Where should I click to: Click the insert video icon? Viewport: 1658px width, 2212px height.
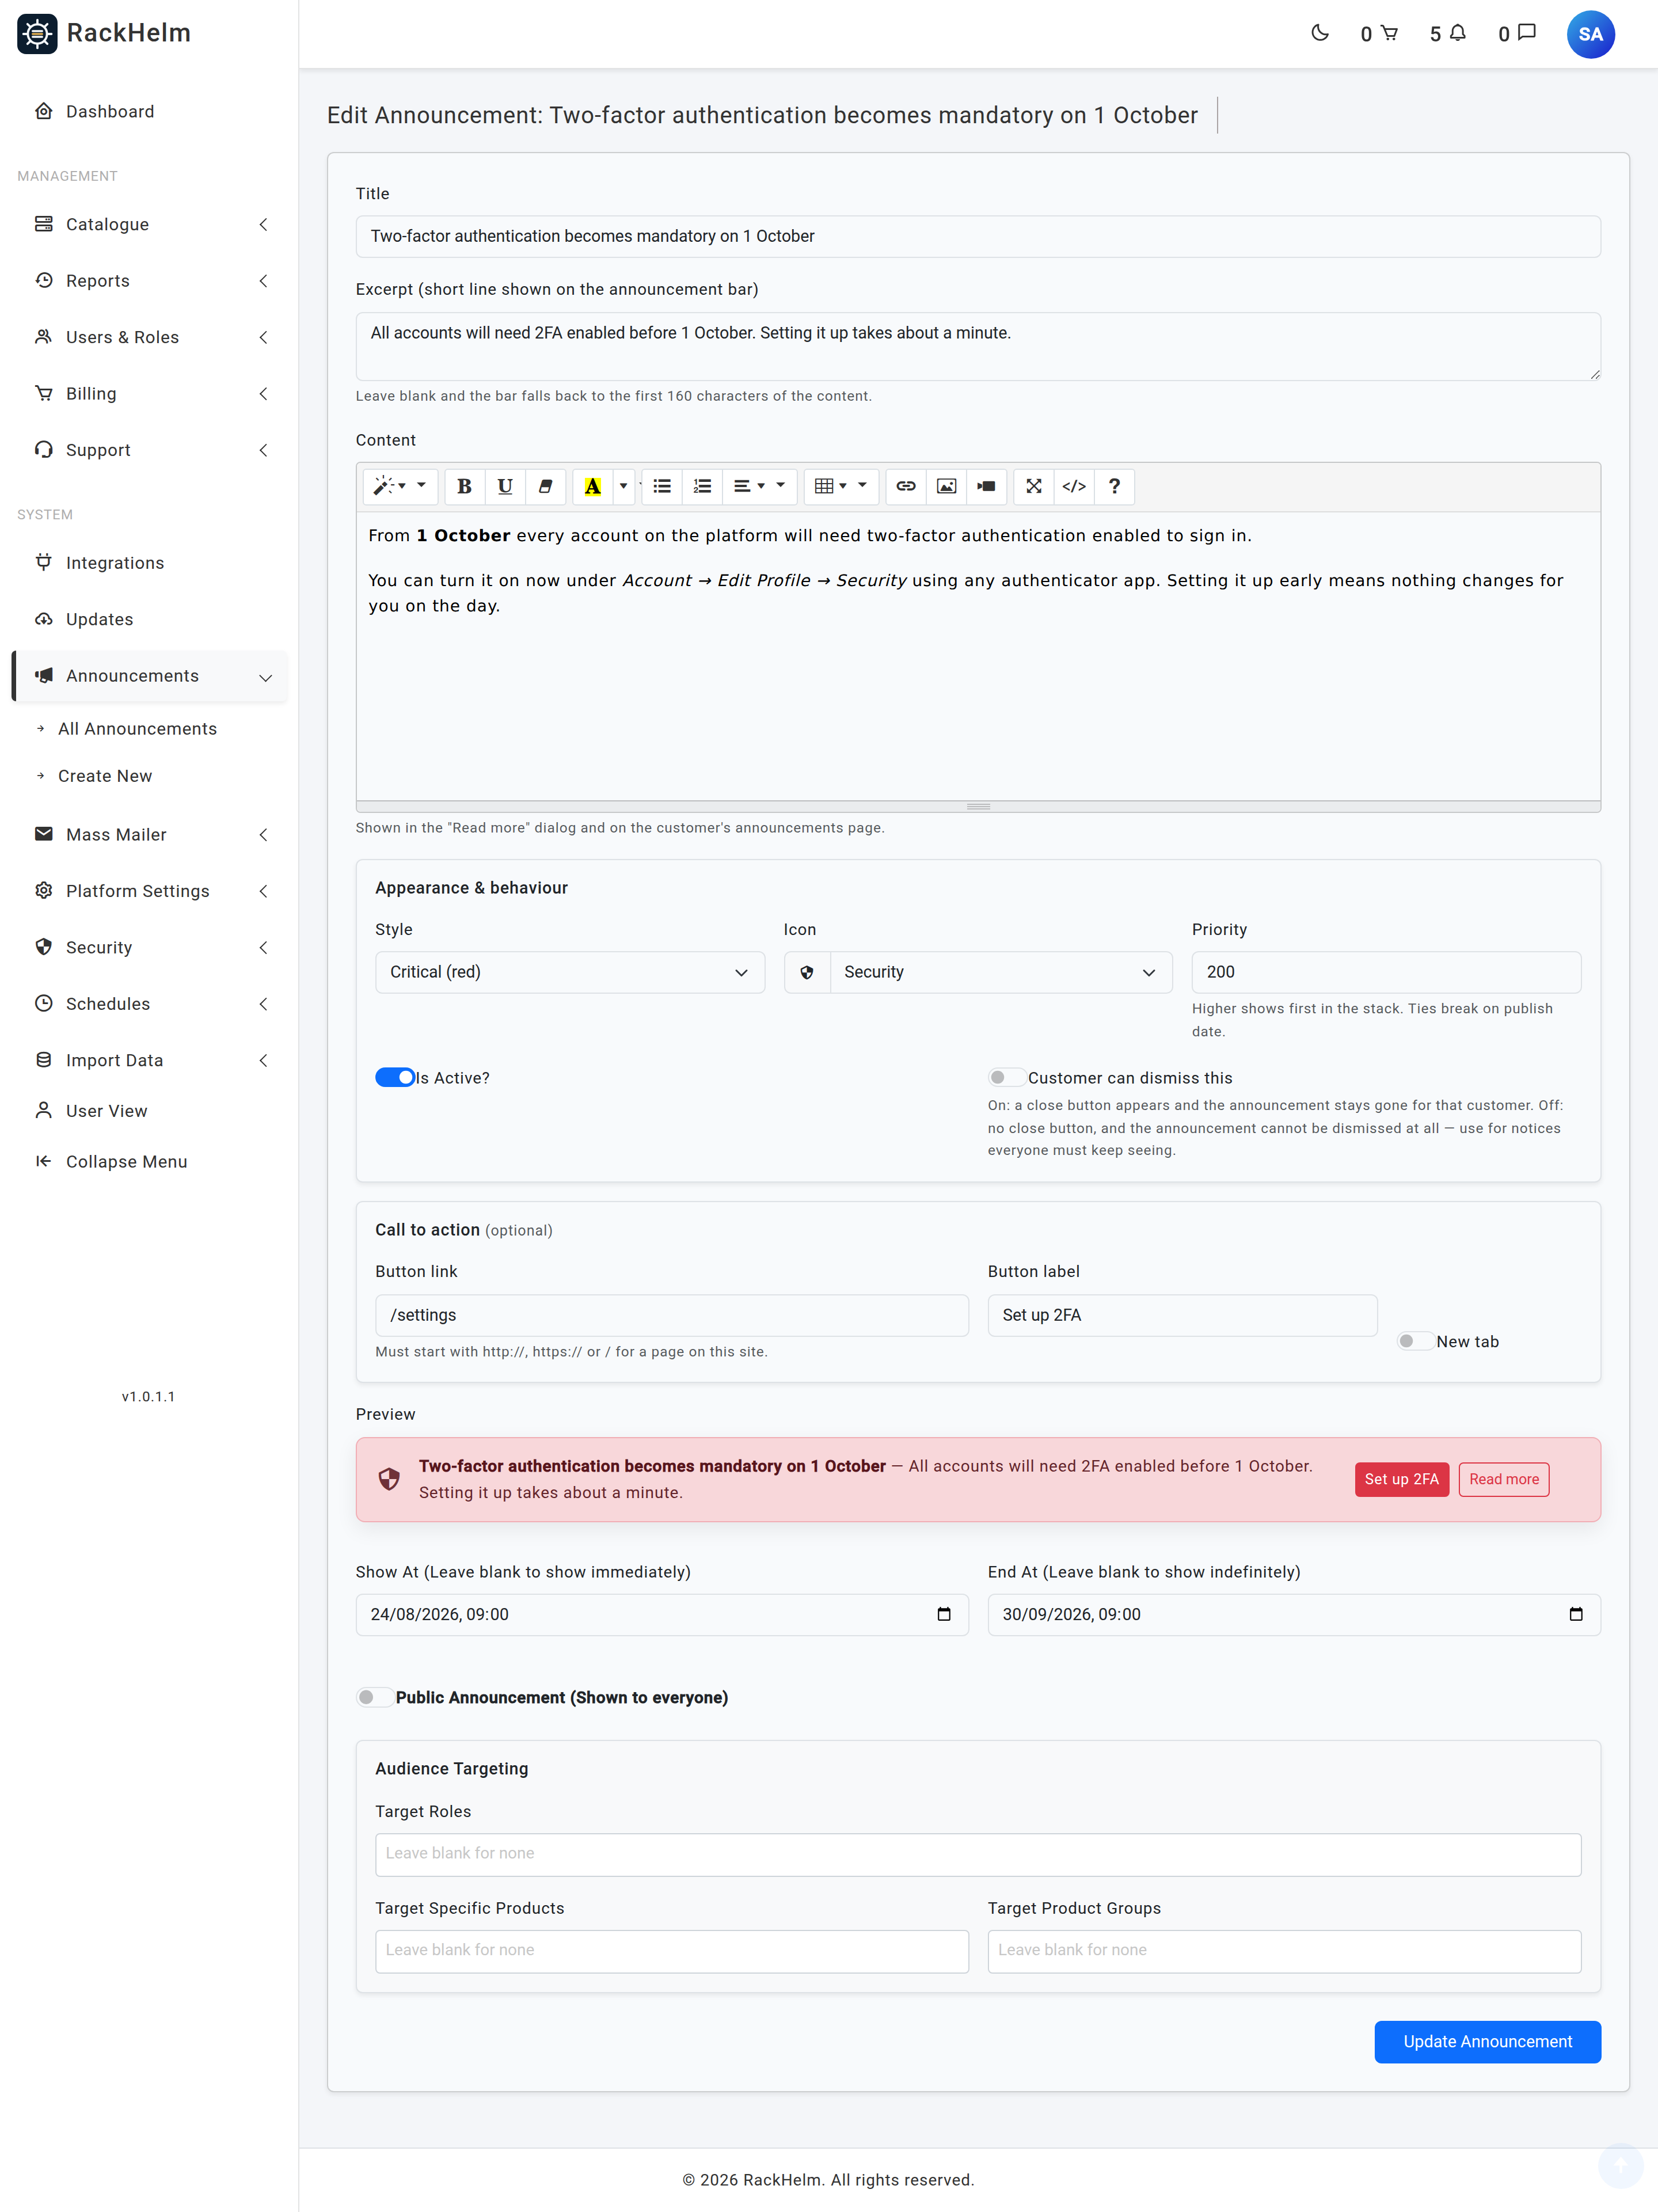(x=986, y=486)
